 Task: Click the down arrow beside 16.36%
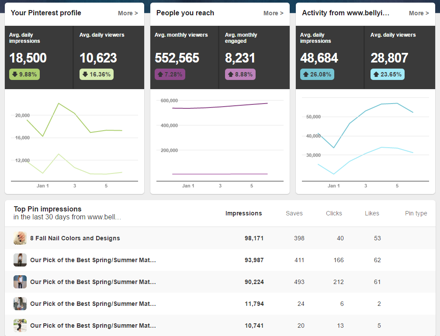click(x=85, y=74)
